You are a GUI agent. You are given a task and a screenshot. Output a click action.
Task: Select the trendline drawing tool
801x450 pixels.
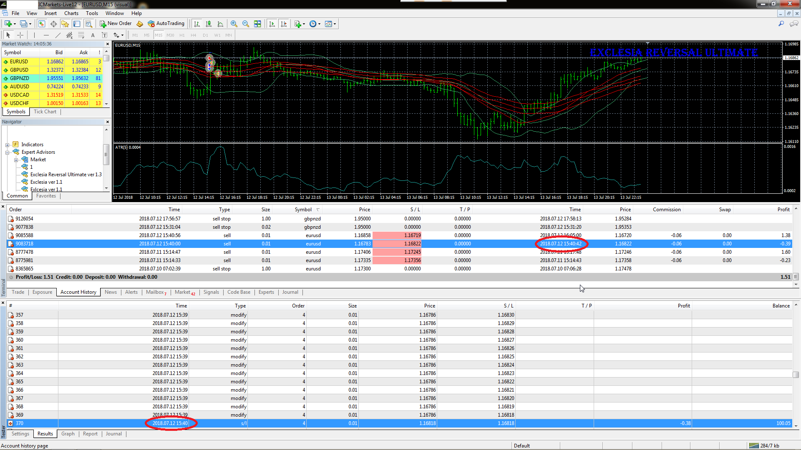58,35
